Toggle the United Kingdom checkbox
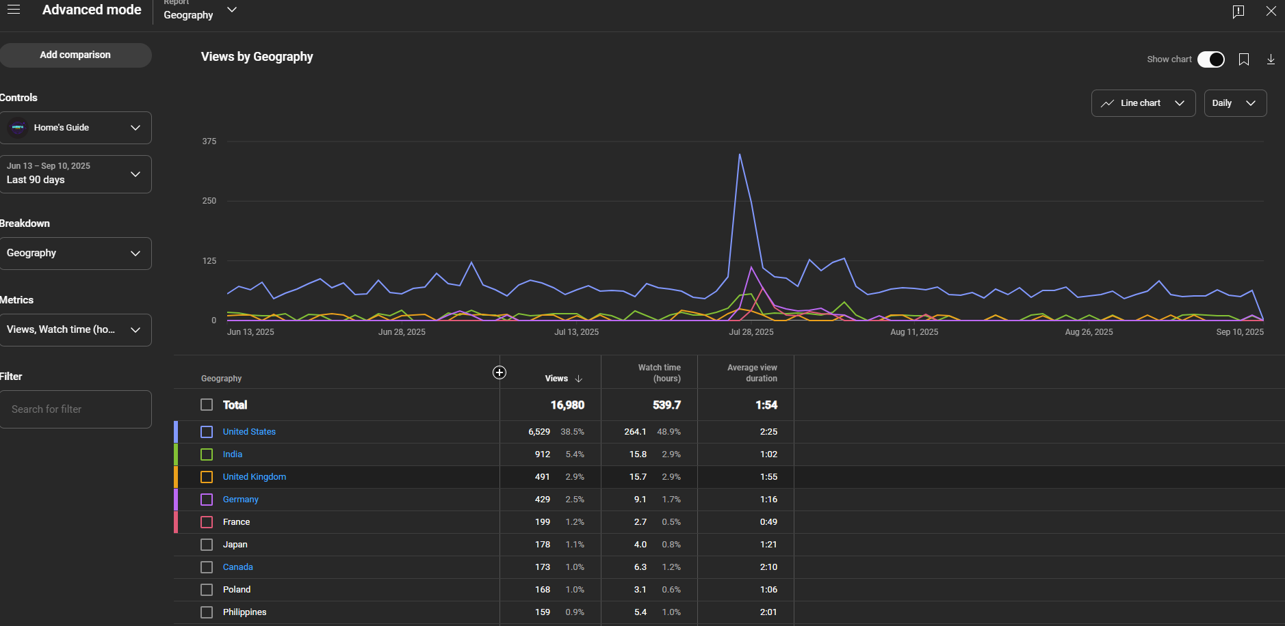The height and width of the screenshot is (626, 1285). pyautogui.click(x=207, y=477)
